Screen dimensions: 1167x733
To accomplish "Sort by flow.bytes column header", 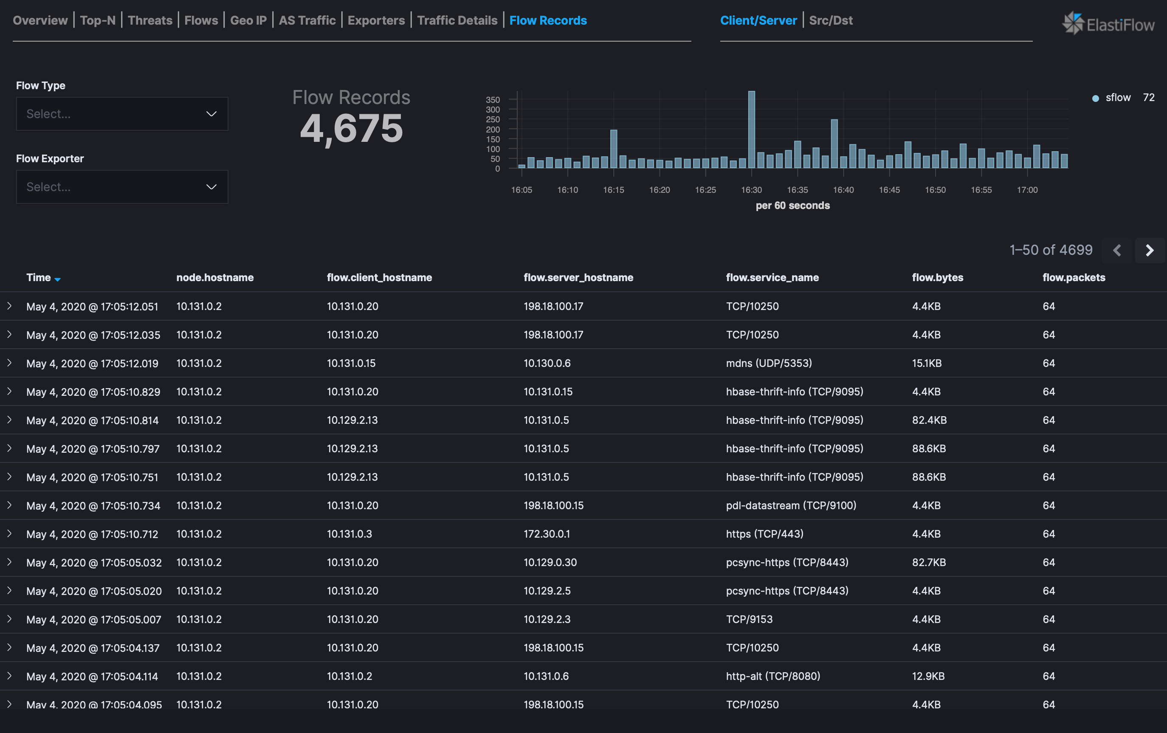I will (937, 277).
